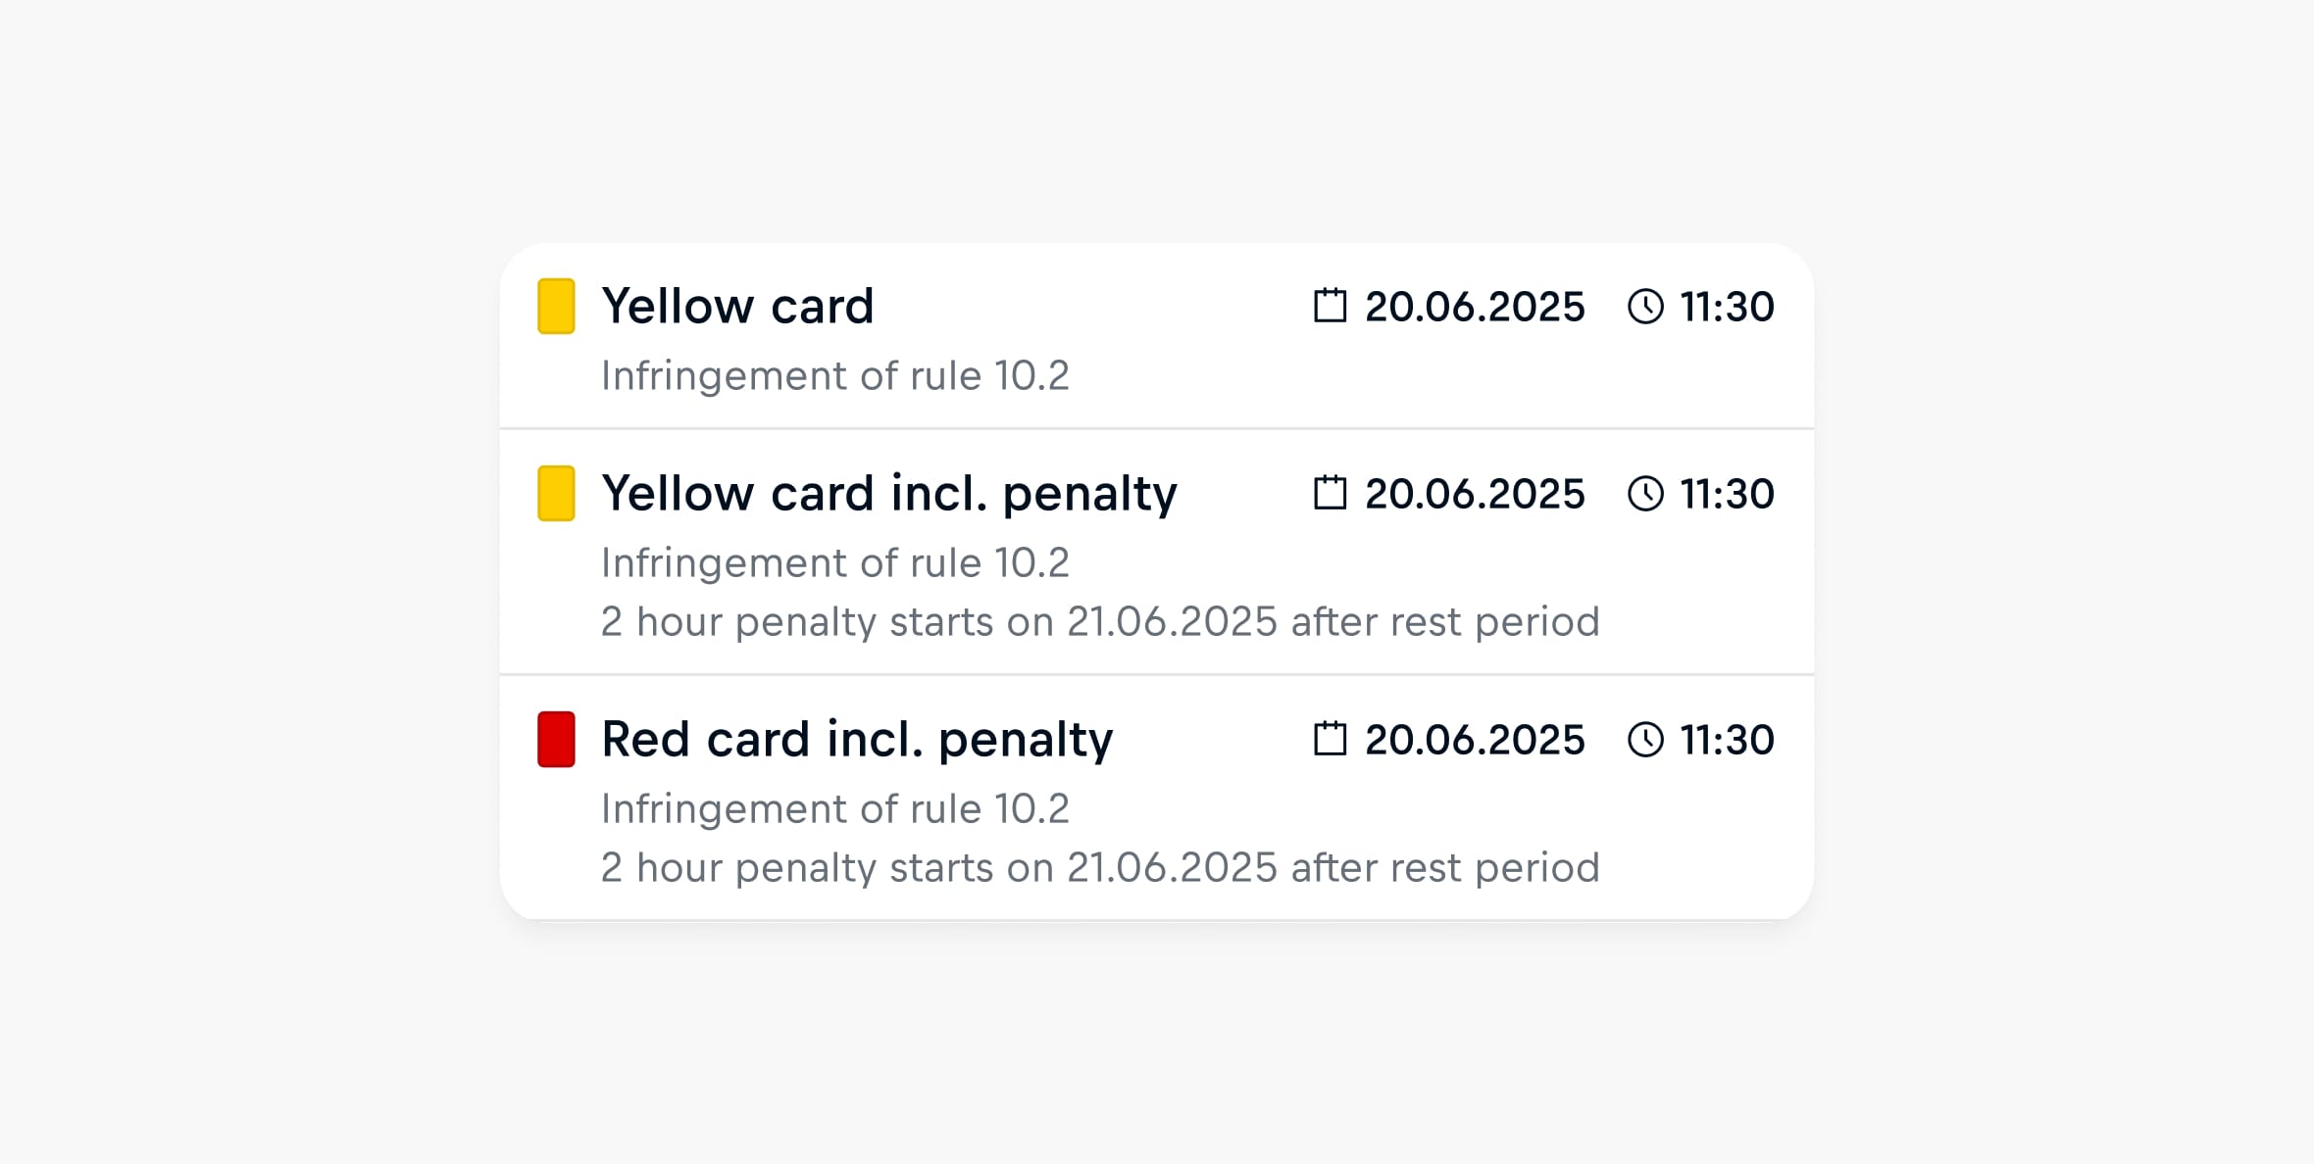Click calendar icon in the Red card row
2314x1164 pixels.
point(1330,739)
